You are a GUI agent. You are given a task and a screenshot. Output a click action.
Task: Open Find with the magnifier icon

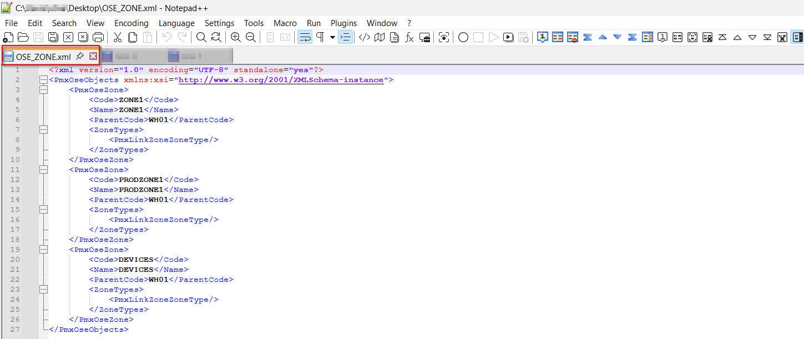point(201,37)
